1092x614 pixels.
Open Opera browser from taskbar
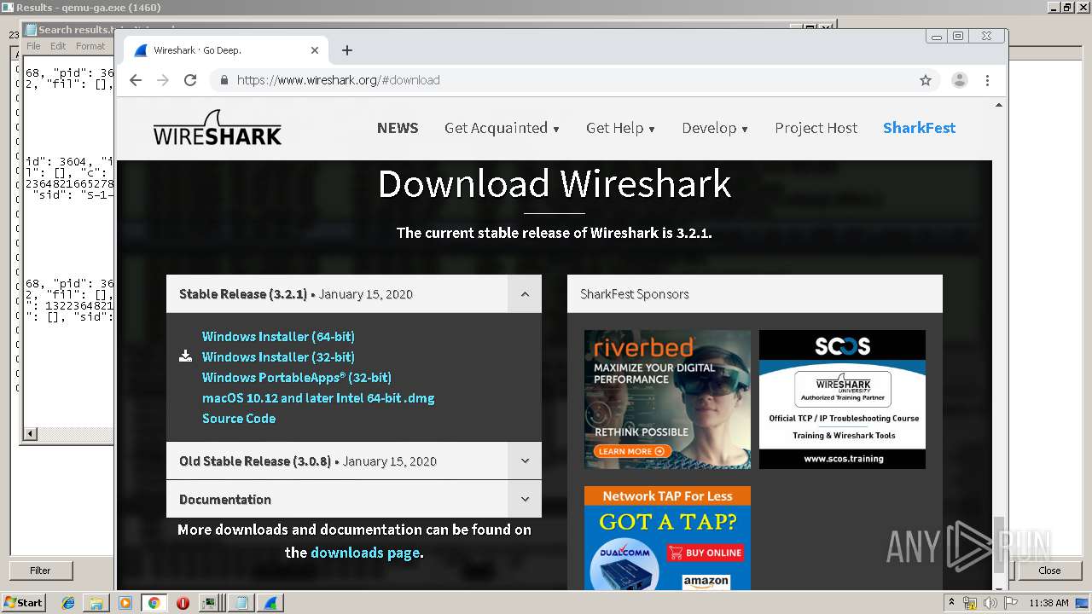183,603
